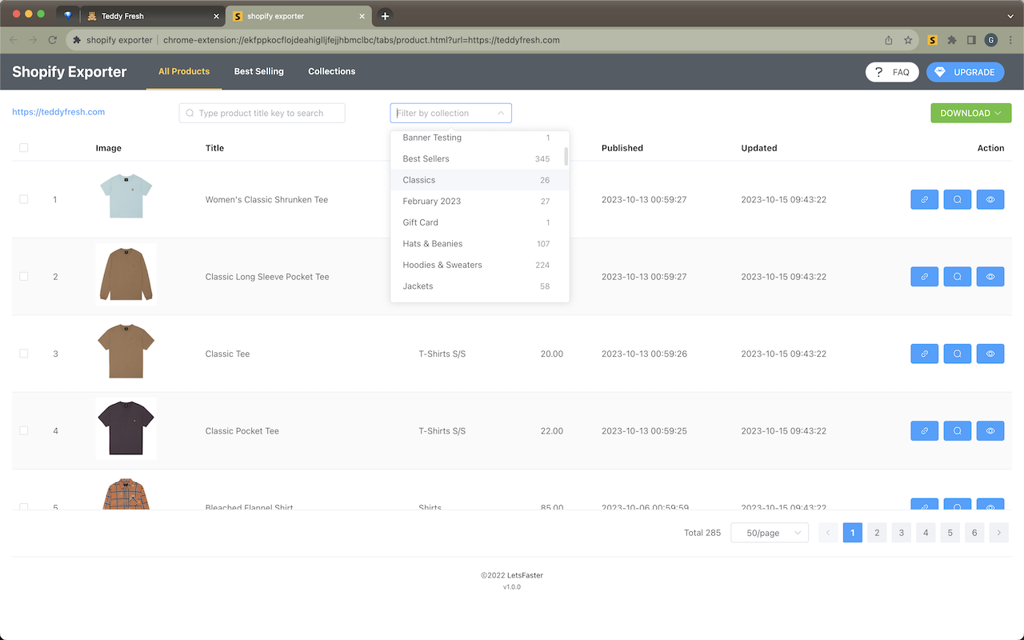Switch to the Best Selling tab
This screenshot has height=640, width=1024.
pos(258,71)
